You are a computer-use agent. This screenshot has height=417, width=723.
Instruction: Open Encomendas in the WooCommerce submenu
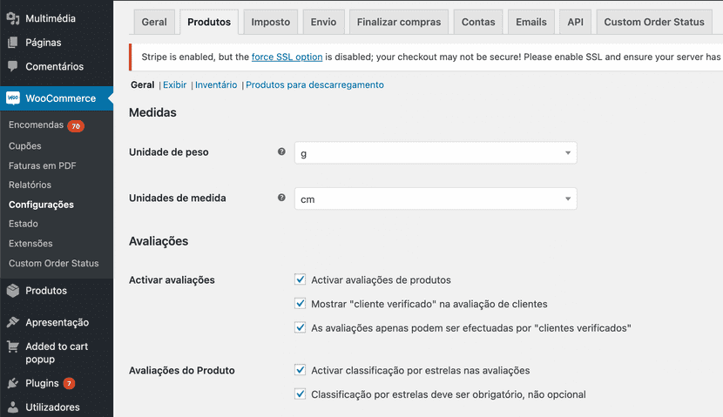[36, 125]
